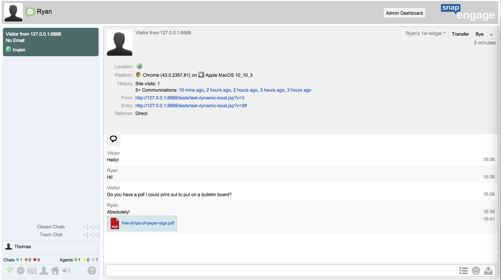Click the home icon in bottom toolbar

click(55, 271)
